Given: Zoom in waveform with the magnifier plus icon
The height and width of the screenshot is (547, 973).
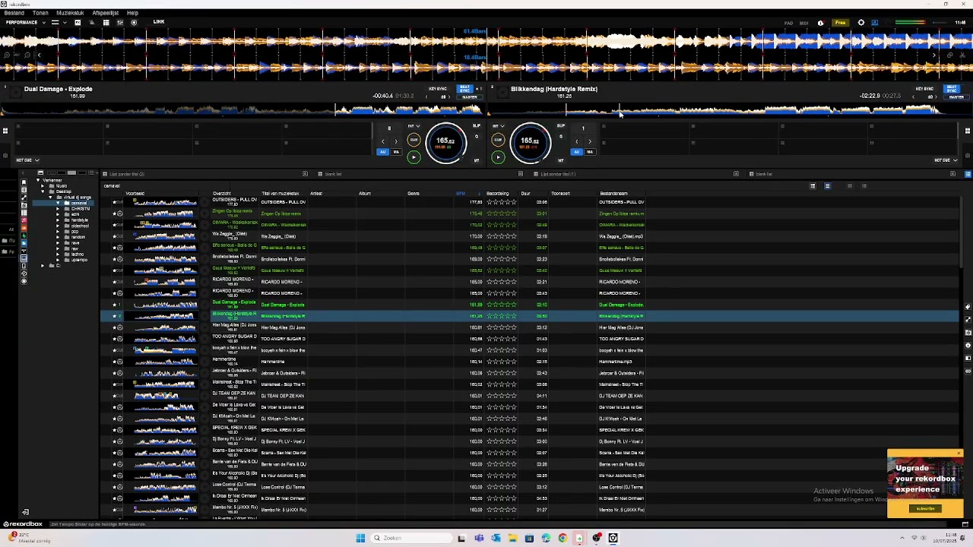Looking at the screenshot, I should point(7,55).
